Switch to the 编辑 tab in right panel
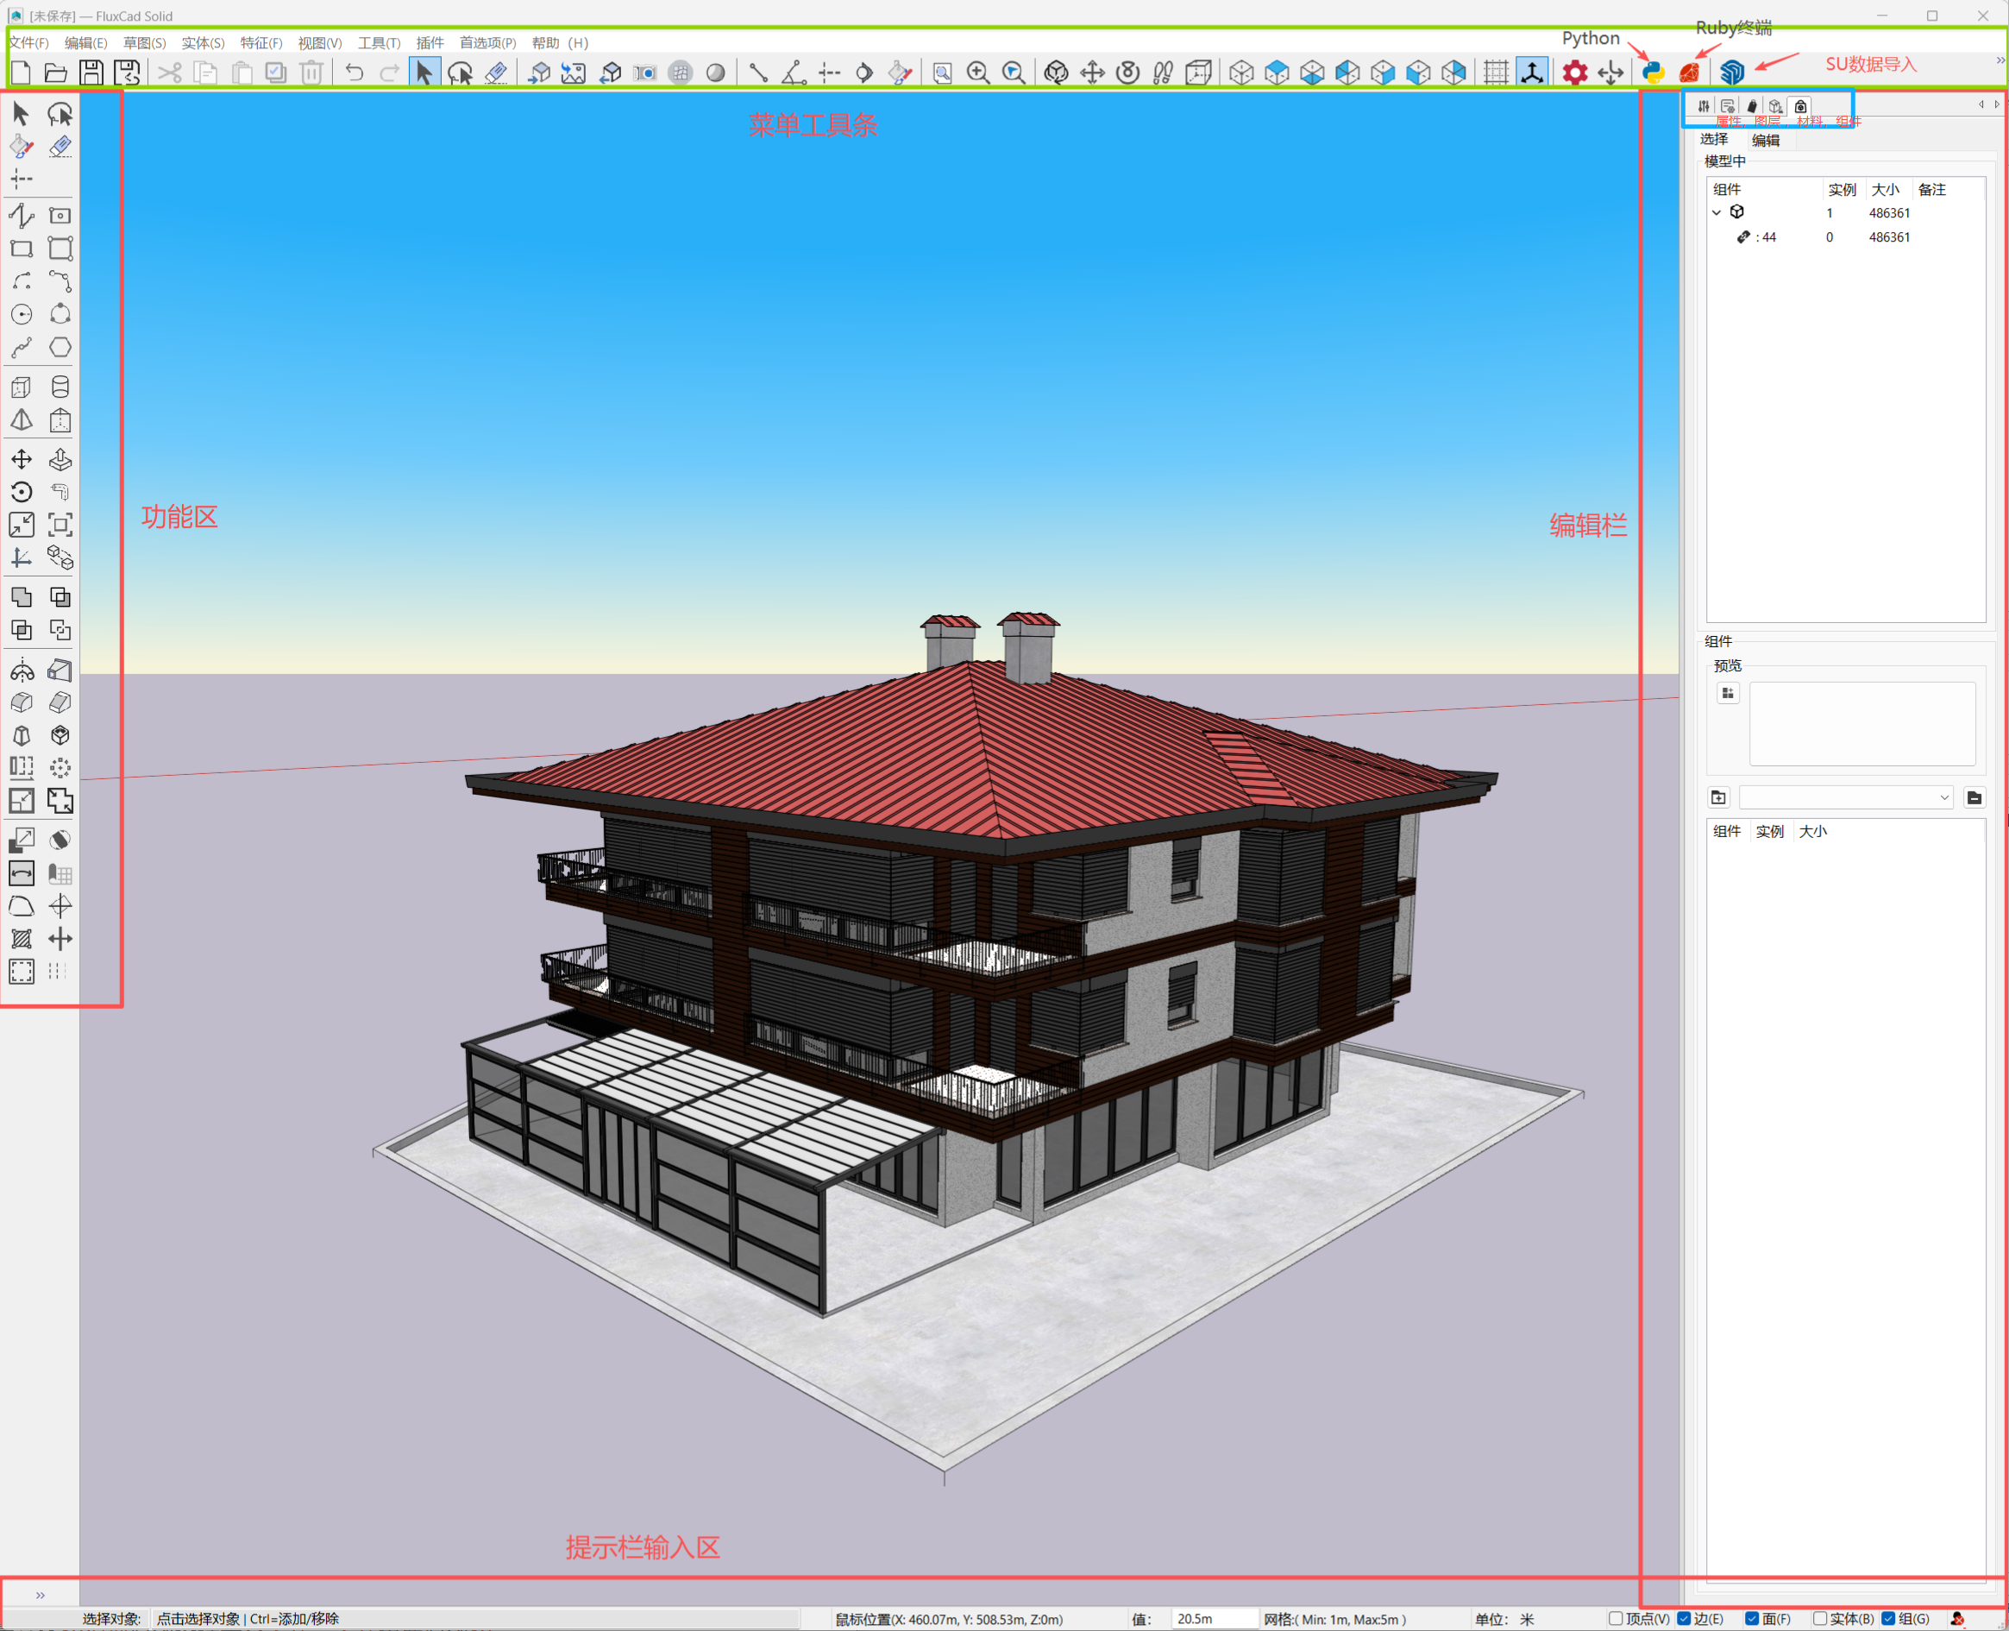Image resolution: width=2009 pixels, height=1631 pixels. (1765, 140)
